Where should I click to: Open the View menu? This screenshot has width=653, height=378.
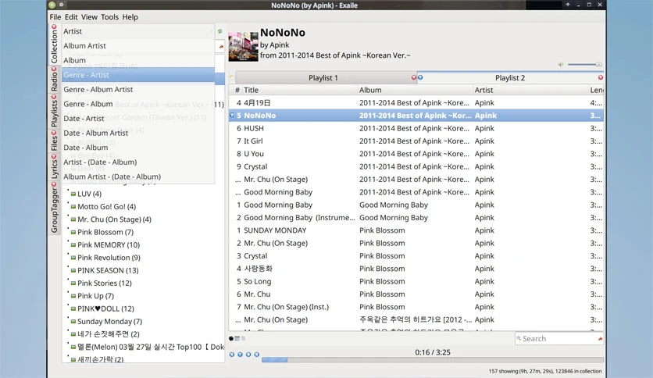point(89,17)
